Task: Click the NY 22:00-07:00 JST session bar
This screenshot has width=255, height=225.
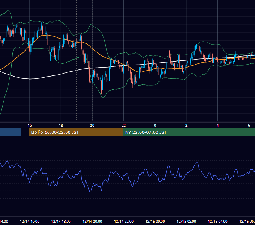Action: (189, 132)
